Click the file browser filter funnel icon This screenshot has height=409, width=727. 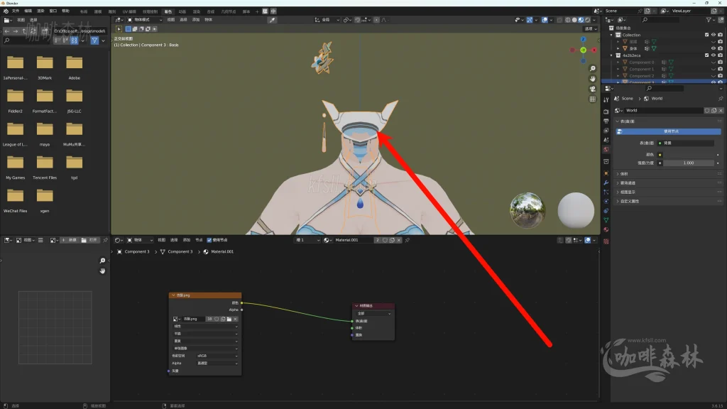(x=94, y=40)
